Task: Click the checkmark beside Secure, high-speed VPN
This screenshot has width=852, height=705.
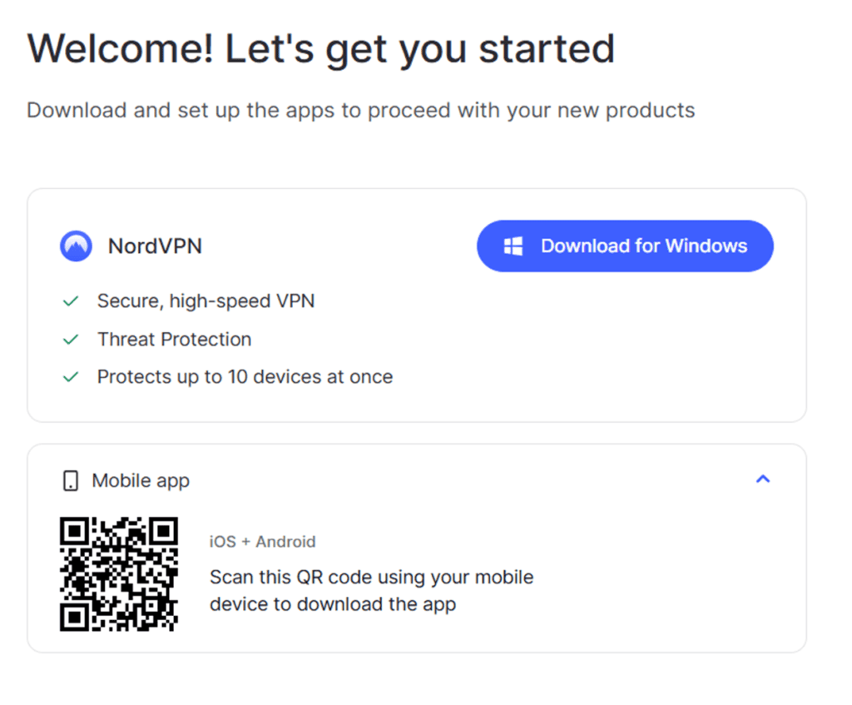Action: [x=71, y=301]
